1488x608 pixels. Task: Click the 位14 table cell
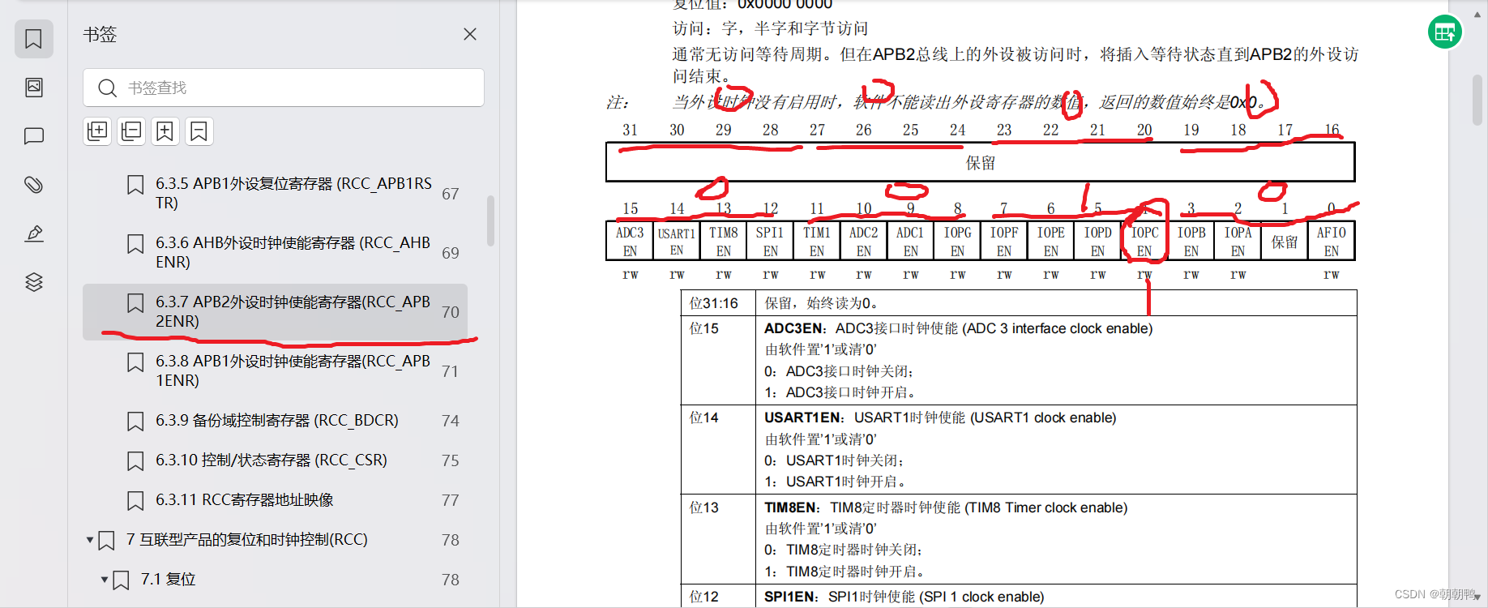click(718, 450)
